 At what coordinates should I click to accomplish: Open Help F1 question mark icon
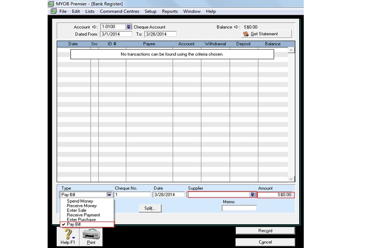pyautogui.click(x=68, y=234)
